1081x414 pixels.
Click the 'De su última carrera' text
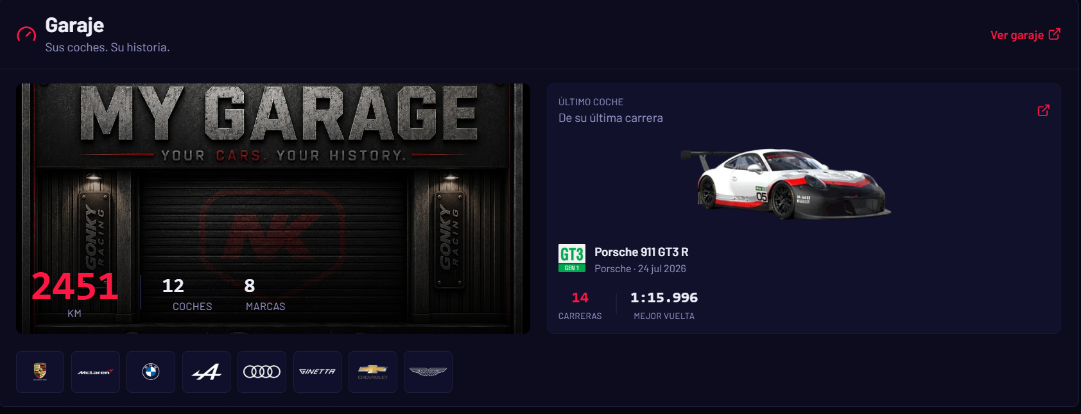(x=610, y=118)
